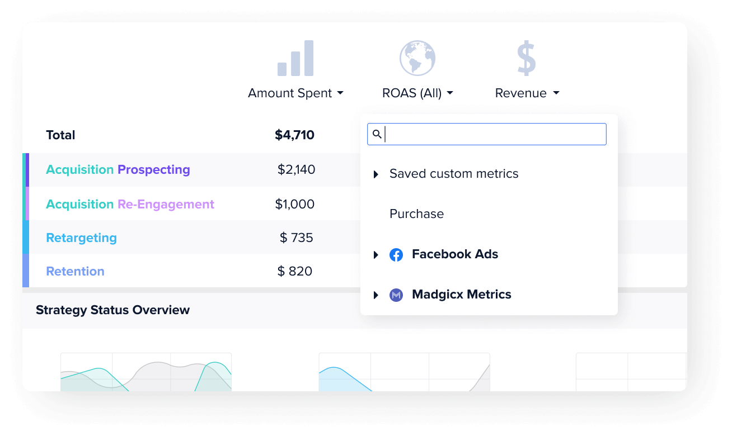The width and height of the screenshot is (732, 436).
Task: Select the Purchase metric option
Action: [416, 214]
